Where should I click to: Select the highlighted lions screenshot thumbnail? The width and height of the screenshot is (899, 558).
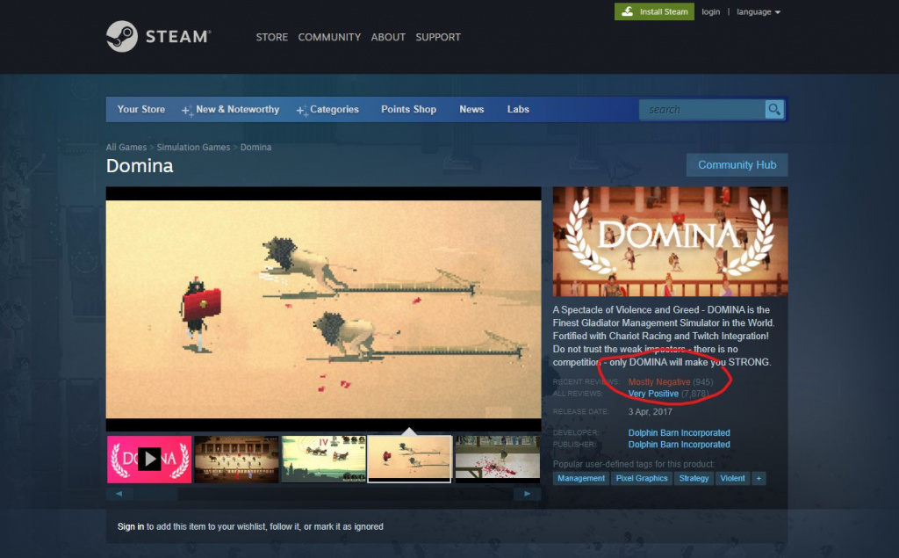[x=409, y=460]
